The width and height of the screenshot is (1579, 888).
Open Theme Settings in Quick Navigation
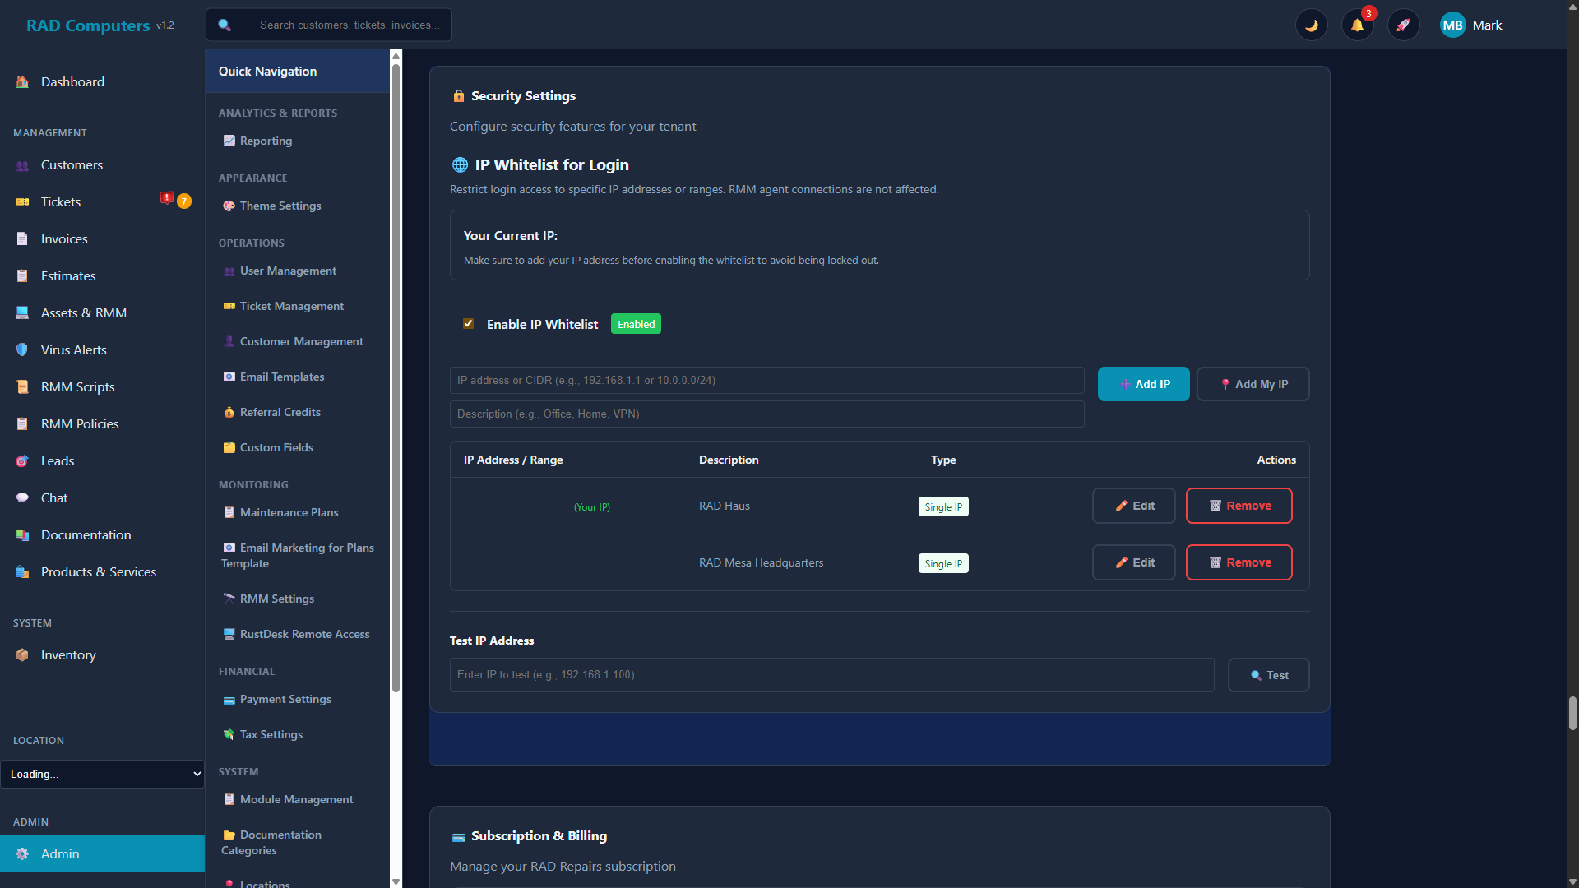tap(280, 206)
